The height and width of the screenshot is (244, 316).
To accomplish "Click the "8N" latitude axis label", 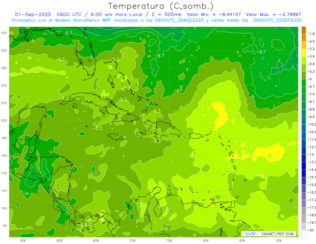I will coord(5,226).
